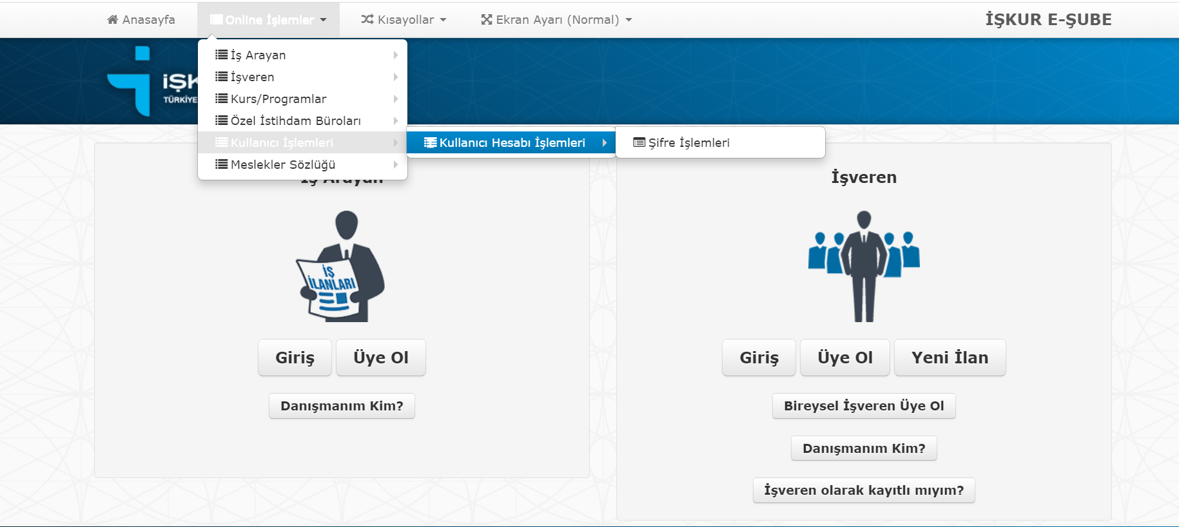Expand the Özel İstihdam Büroları submenu arrow
This screenshot has height=527, width=1179.
tap(396, 120)
